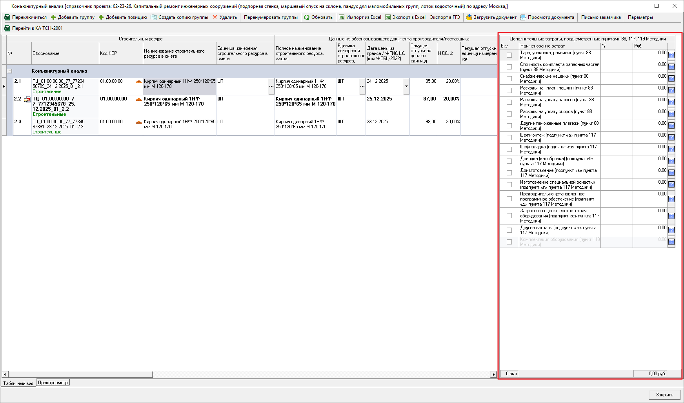
Task: Click the Просмотр документа icon
Action: coord(523,17)
